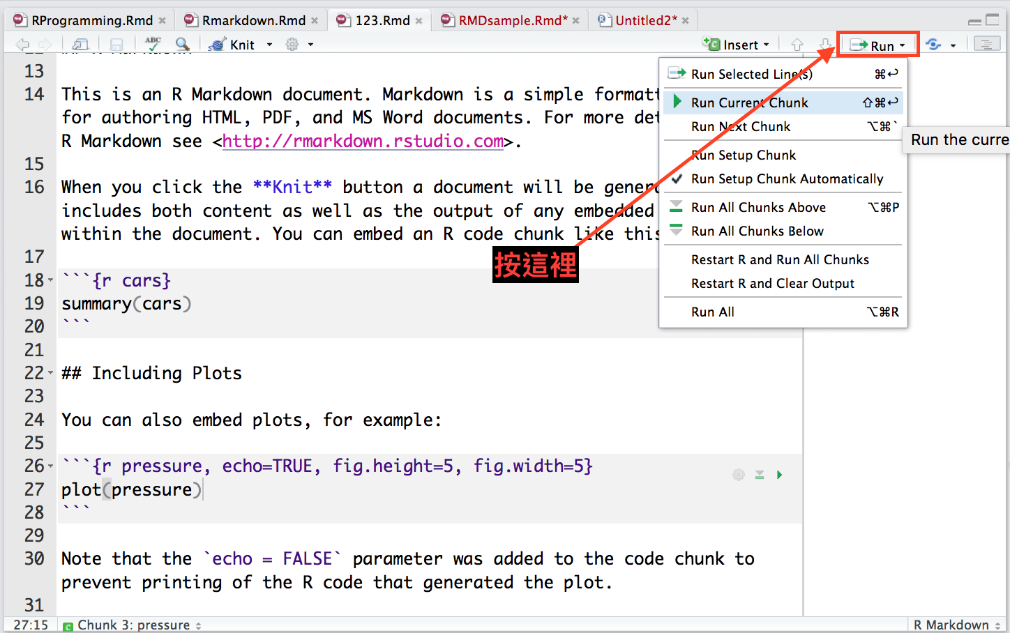Close the Untitled2 tab

(x=686, y=21)
